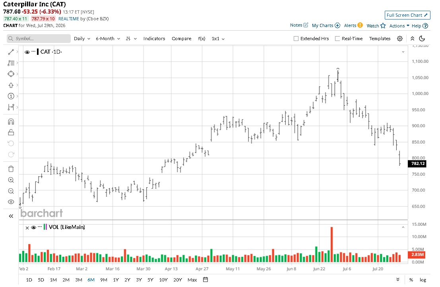Screen dimensions: 440x287
Task: Open the bar type dropdown
Action: pos(131,39)
